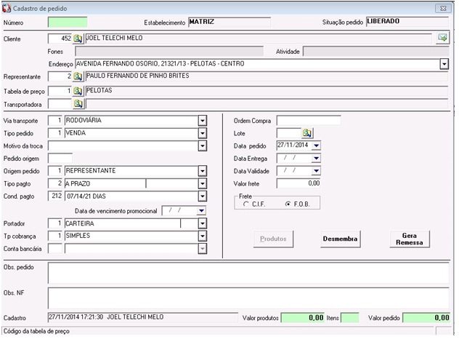Open Transportadora search lookup icon
This screenshot has width=459, height=339.
(78, 104)
